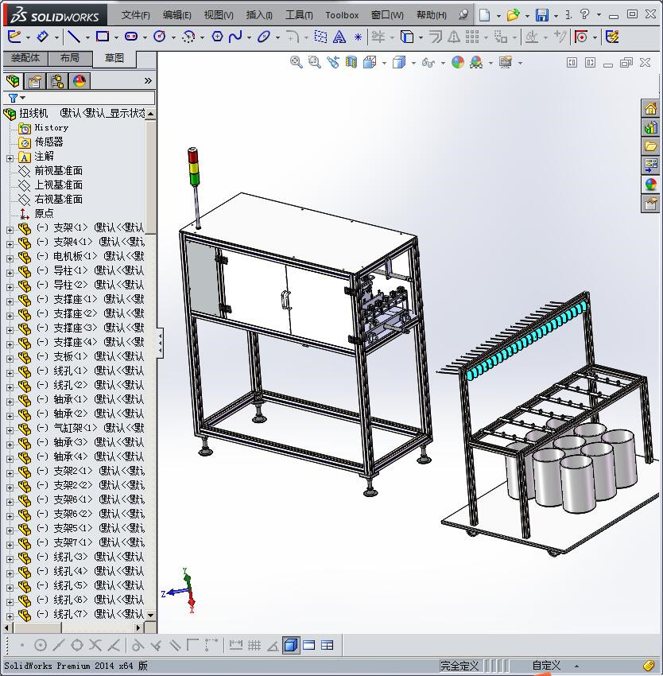The width and height of the screenshot is (663, 676).
Task: Toggle the shaded display mode button
Action: (x=291, y=646)
